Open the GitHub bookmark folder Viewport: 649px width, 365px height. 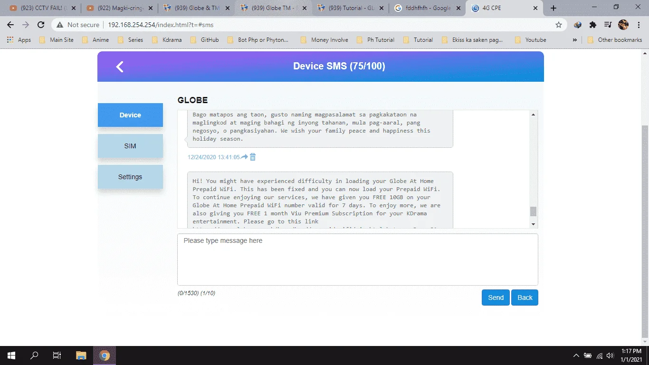204,40
